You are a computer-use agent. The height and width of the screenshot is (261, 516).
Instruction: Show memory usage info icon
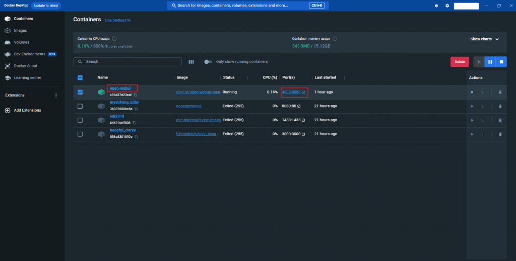point(335,39)
